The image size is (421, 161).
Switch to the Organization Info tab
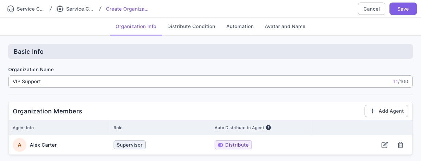(x=136, y=26)
